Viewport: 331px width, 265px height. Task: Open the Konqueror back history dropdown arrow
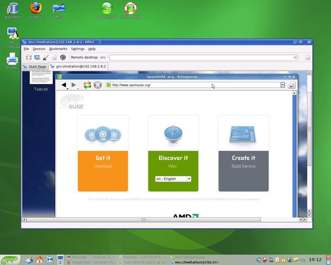pyautogui.click(x=67, y=89)
